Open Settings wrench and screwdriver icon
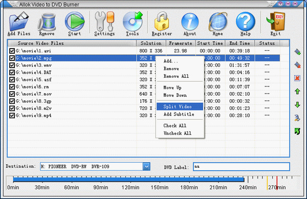 pyautogui.click(x=104, y=21)
